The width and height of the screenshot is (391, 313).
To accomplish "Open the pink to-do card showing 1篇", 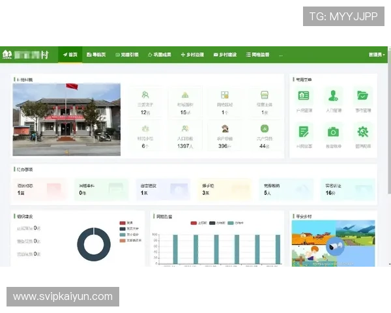I will 40,190.
